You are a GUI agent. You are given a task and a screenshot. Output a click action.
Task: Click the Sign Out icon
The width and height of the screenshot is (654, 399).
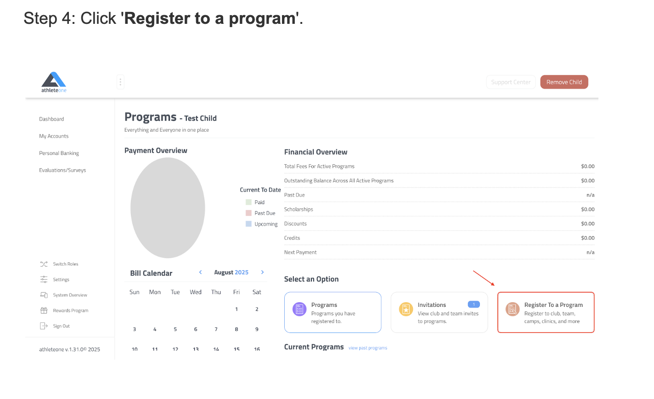pos(44,326)
